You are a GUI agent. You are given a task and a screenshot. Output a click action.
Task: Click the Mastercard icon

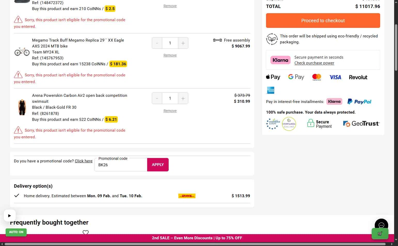tap(317, 77)
